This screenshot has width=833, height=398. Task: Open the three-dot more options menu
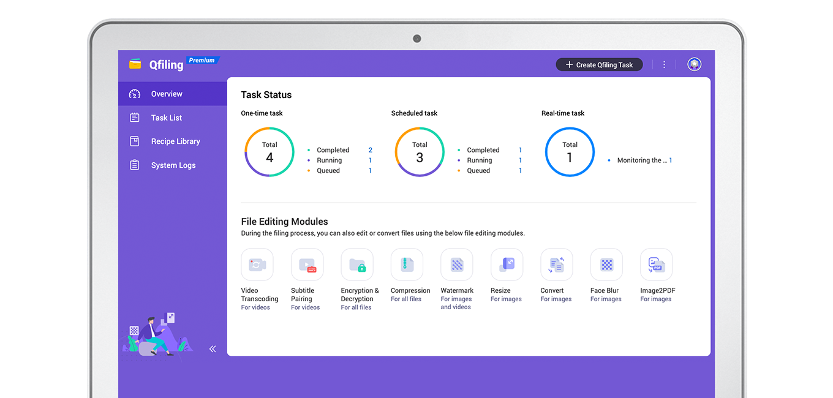664,64
